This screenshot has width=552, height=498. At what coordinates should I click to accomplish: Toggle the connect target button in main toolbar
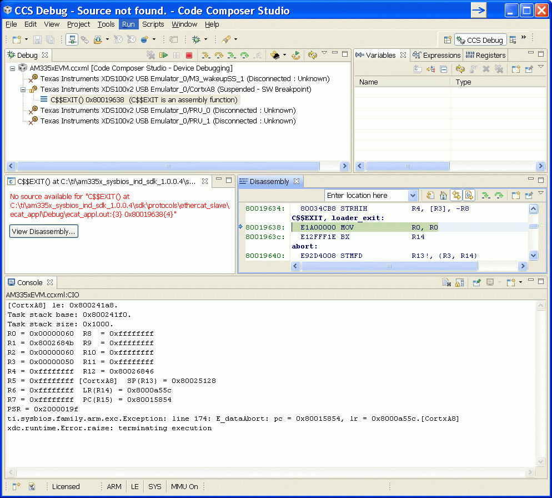point(72,39)
